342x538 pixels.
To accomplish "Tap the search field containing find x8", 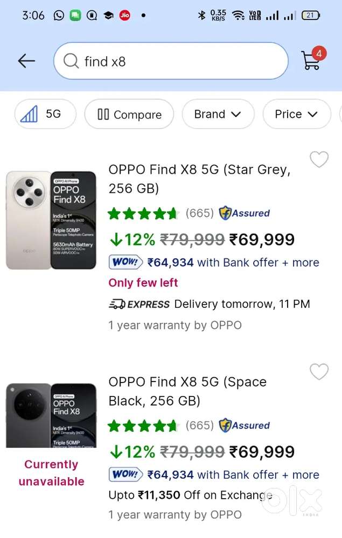I will pyautogui.click(x=178, y=61).
